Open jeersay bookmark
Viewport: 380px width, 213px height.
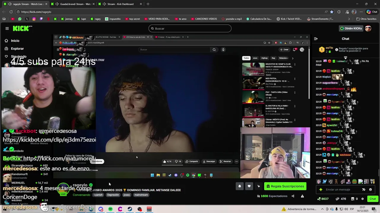click(x=66, y=19)
